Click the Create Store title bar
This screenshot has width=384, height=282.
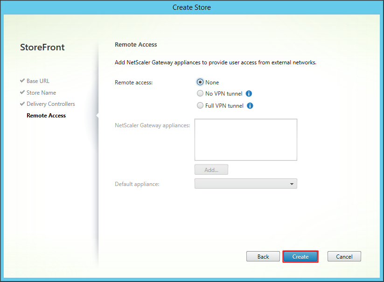point(192,7)
